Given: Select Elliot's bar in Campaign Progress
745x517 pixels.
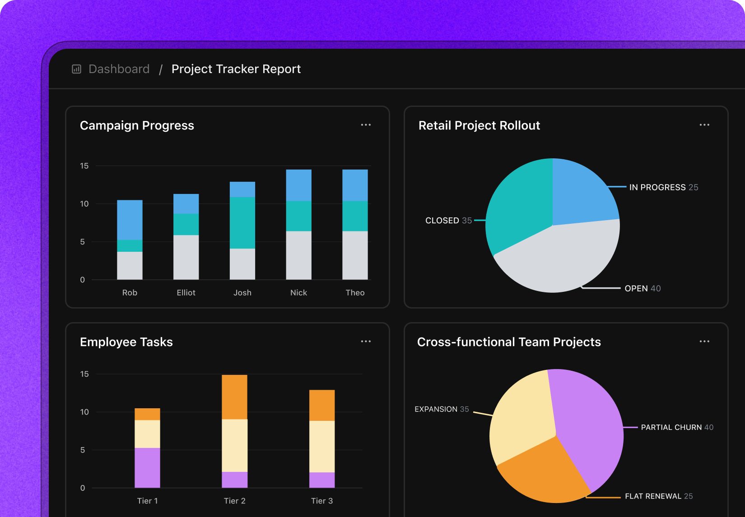Looking at the screenshot, I should click(x=186, y=237).
